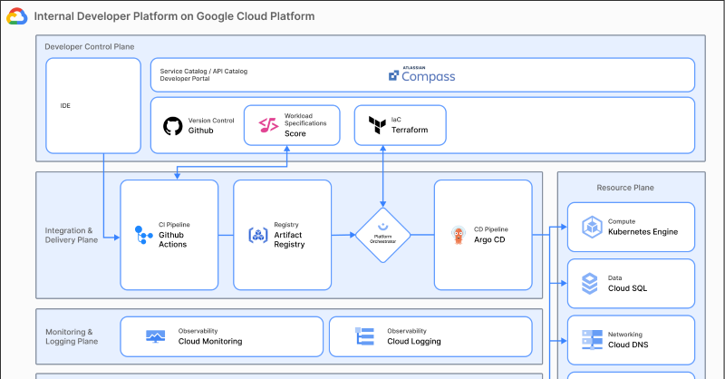Click the pink Score icon
This screenshot has width=725, height=379.
tap(268, 125)
